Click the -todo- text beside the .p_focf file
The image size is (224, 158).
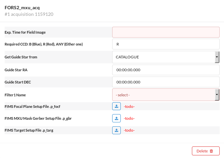129,106
